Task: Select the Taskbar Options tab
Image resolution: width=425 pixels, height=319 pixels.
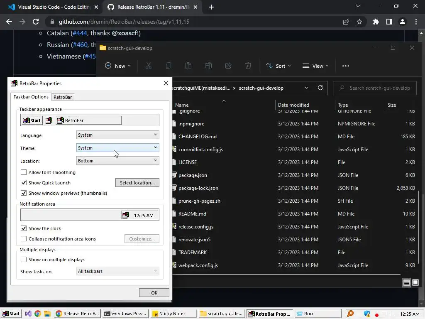Action: tap(31, 96)
